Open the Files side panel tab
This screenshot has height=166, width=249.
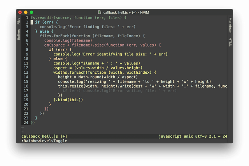point(19,21)
